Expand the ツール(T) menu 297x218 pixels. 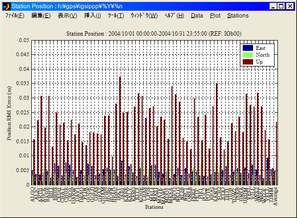coord(116,16)
